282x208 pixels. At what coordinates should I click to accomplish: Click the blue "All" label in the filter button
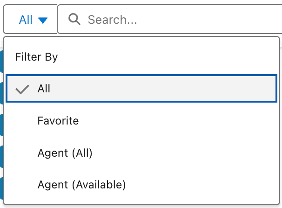26,20
